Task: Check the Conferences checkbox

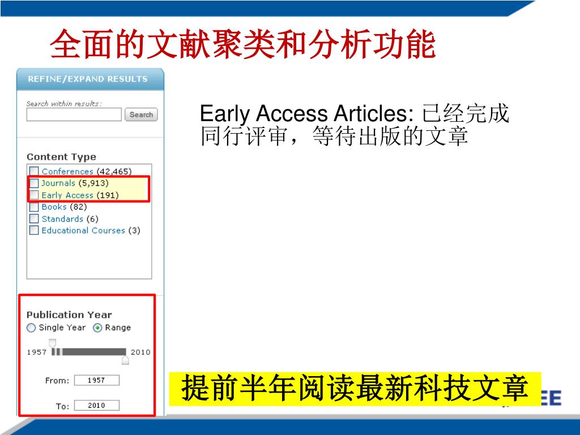Action: click(x=34, y=171)
